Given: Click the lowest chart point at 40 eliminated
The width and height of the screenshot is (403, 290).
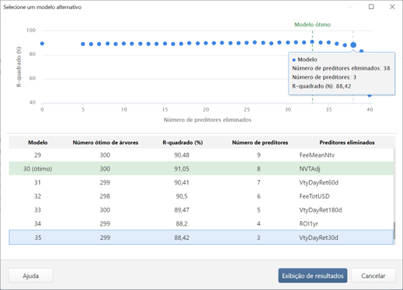Looking at the screenshot, I should [x=369, y=95].
